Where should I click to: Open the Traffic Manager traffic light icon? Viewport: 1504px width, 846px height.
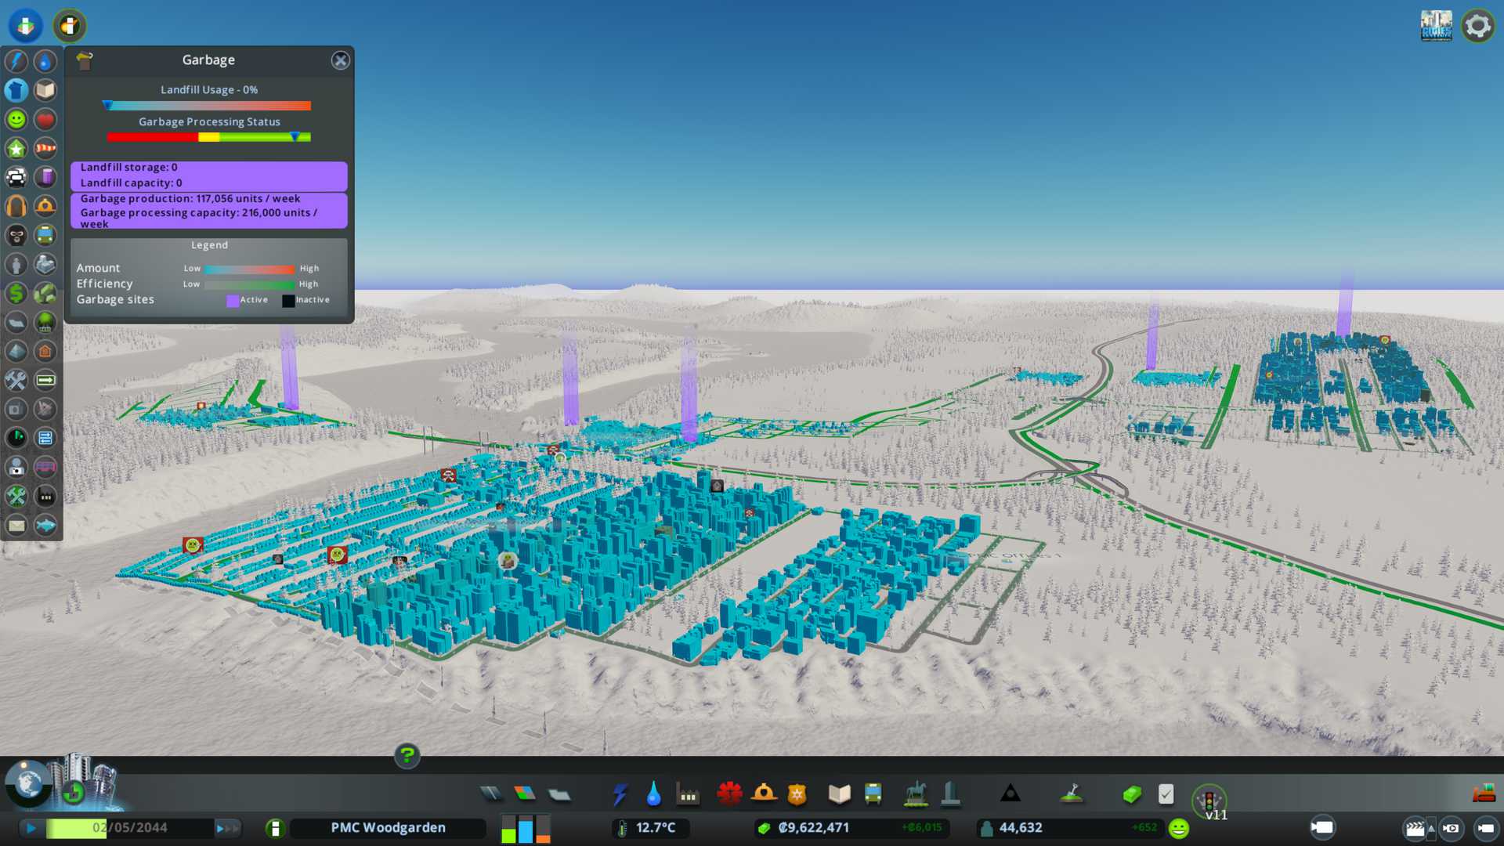pyautogui.click(x=1209, y=801)
